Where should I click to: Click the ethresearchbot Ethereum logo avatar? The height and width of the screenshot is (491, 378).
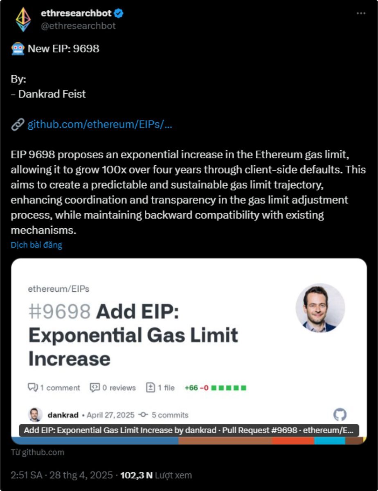23,19
